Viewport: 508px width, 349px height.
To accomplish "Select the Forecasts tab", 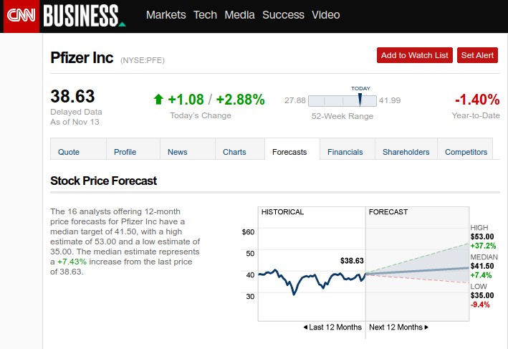I will coord(289,152).
